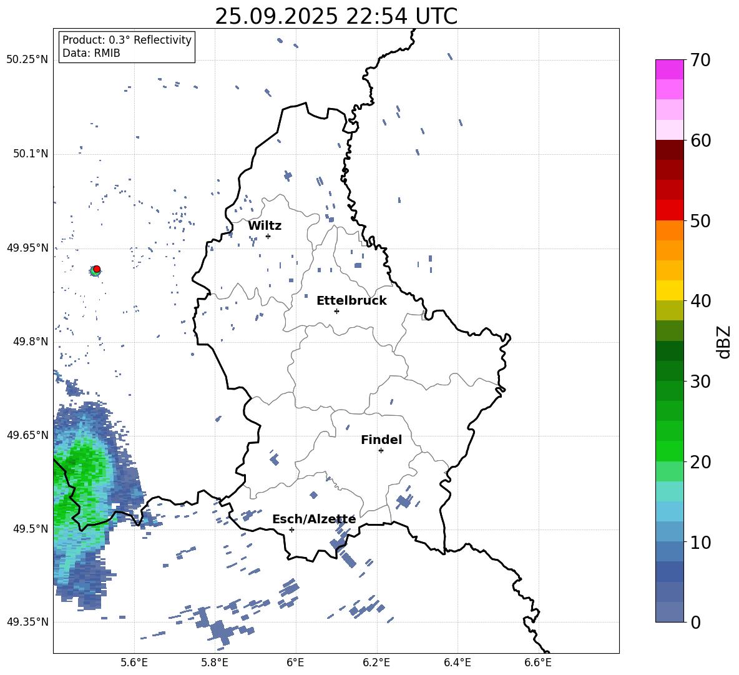Viewport: 739px width, 675px height.
Task: Click the 50.1°N latitude label
Action: tap(31, 154)
